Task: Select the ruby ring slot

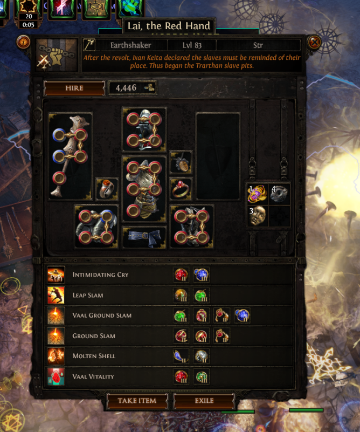Action: tap(181, 189)
